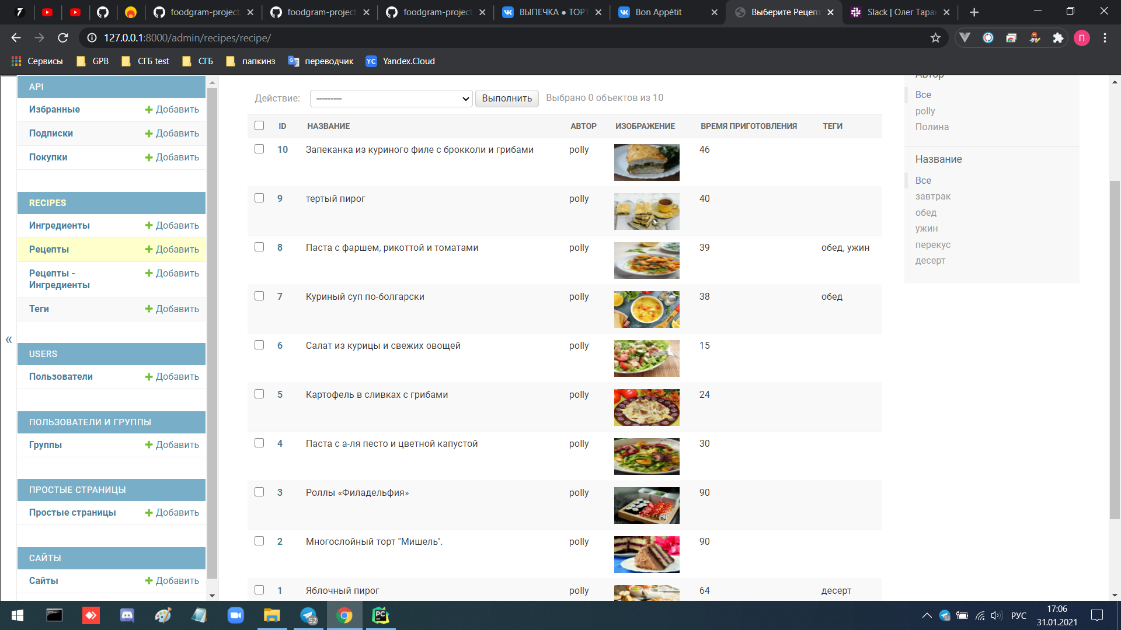This screenshot has width=1121, height=630.
Task: Open the Действие action dropdown
Action: click(x=391, y=99)
